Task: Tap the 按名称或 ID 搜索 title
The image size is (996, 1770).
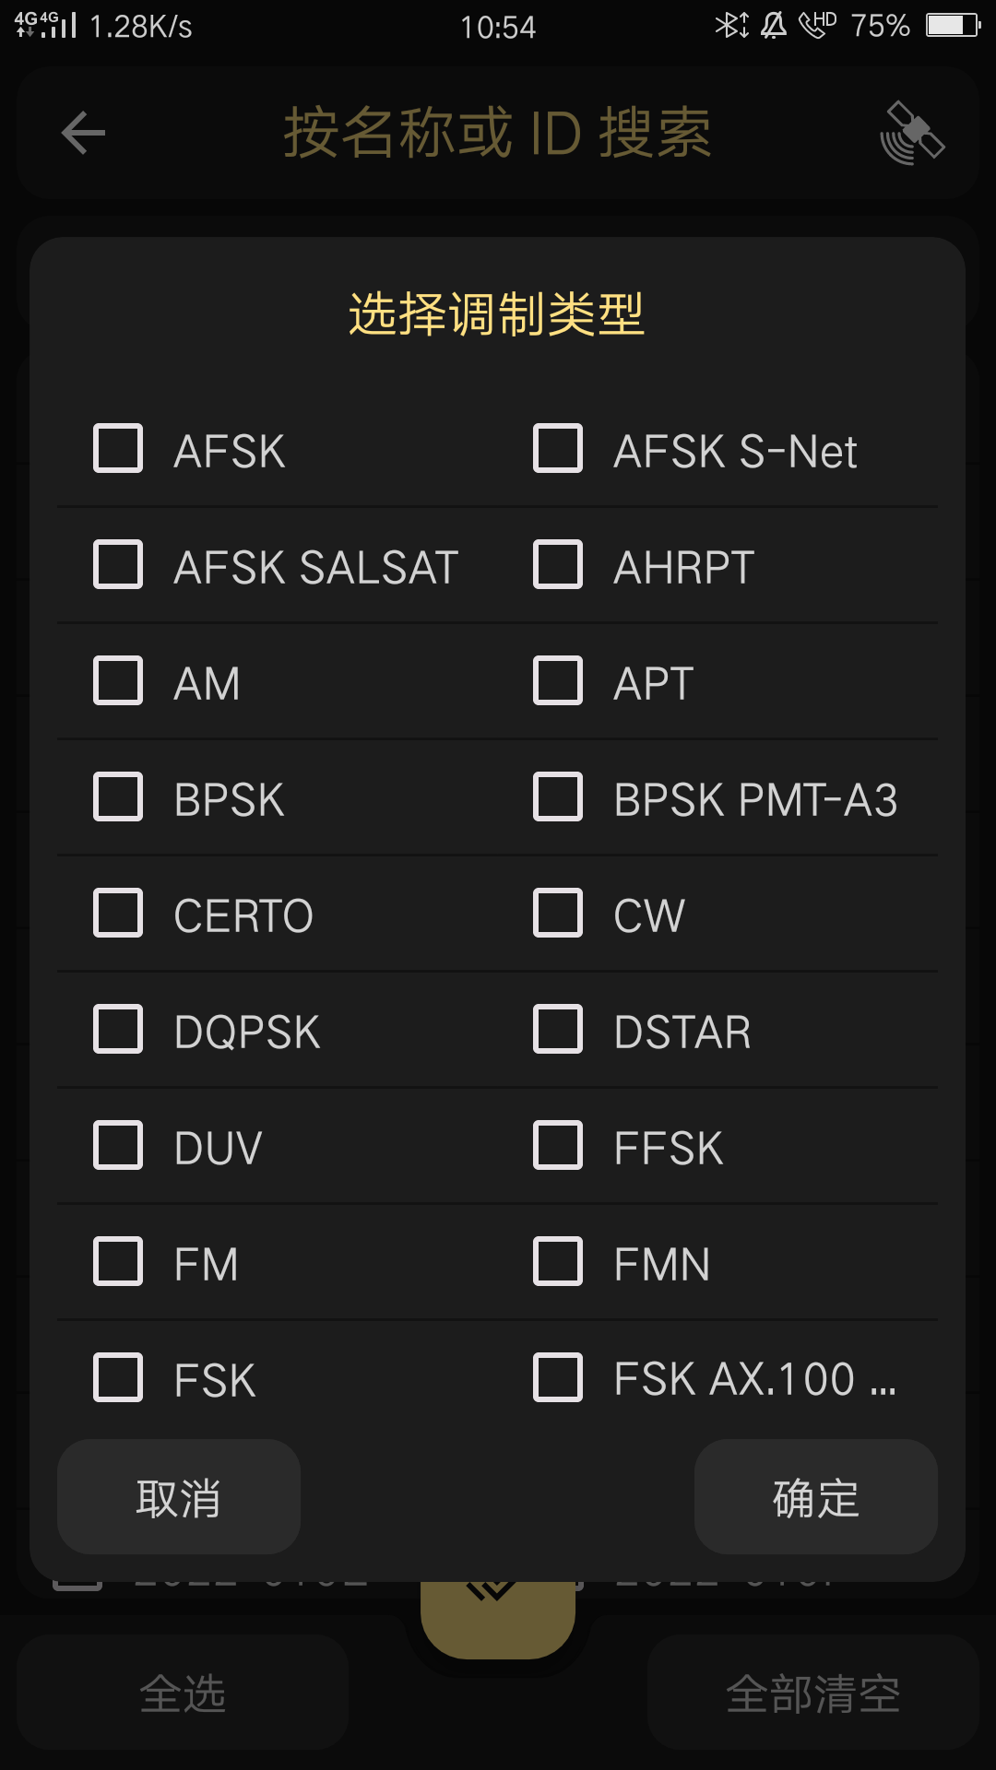Action: coord(497,134)
